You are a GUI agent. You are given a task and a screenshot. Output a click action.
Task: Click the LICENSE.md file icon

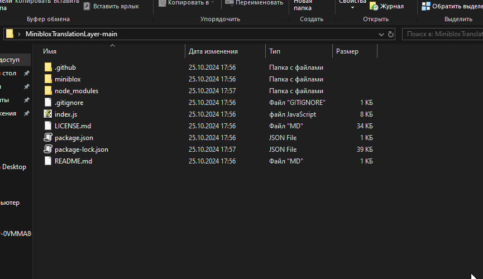click(48, 126)
